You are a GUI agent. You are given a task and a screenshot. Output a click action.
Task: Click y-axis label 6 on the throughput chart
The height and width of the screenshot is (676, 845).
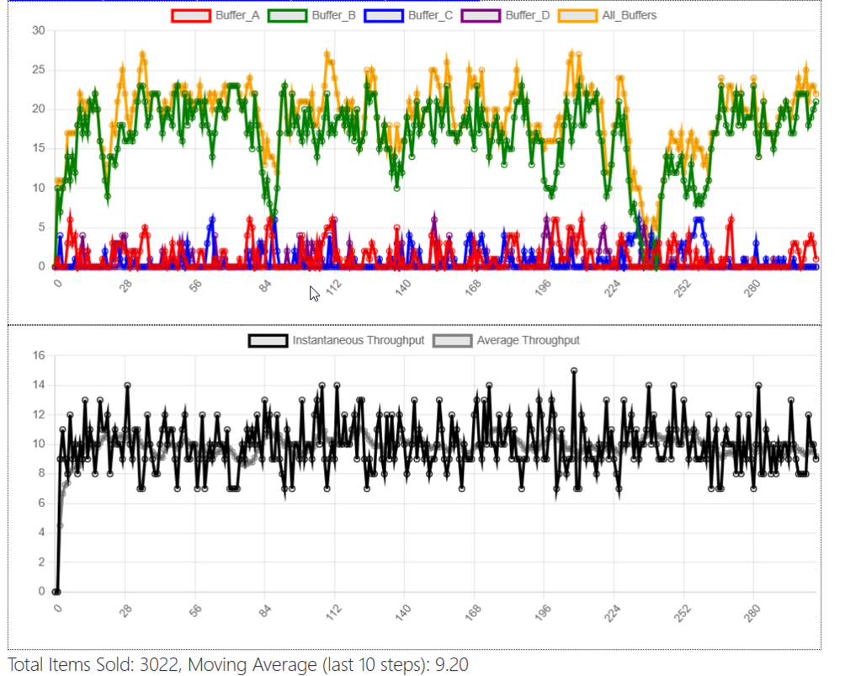(41, 503)
